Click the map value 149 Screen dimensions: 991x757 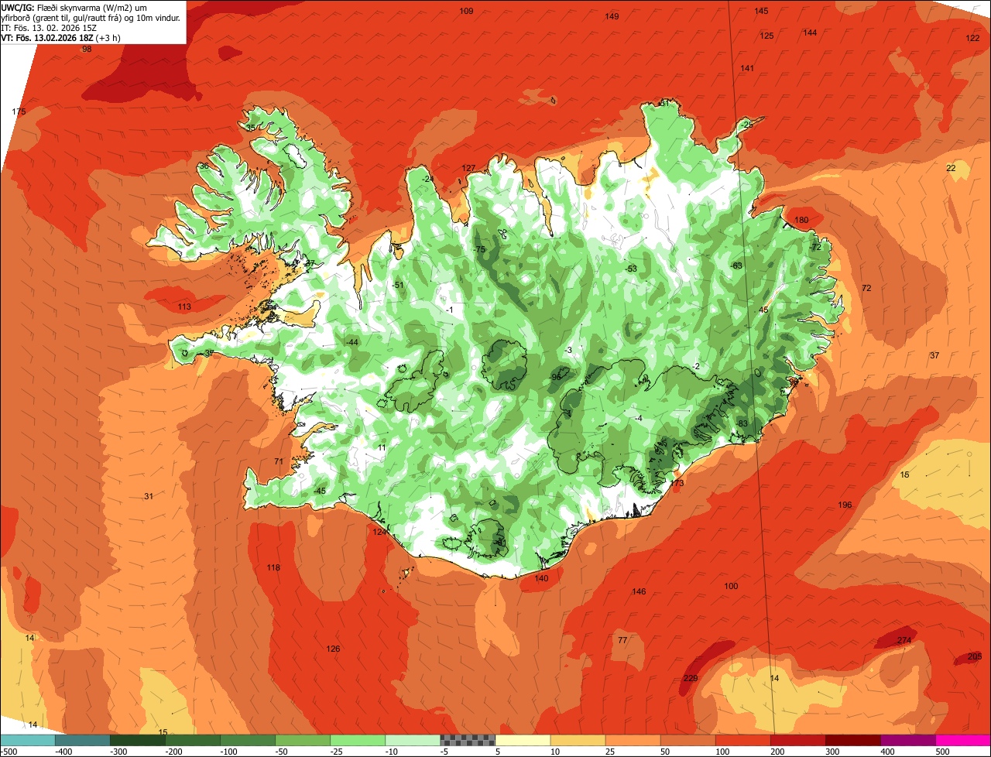[x=612, y=16]
